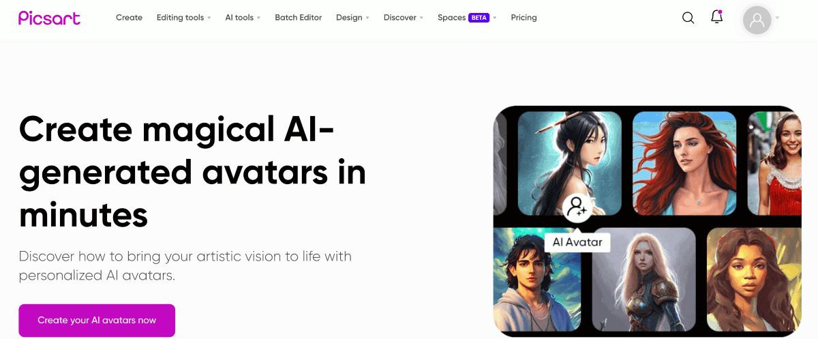Select the red-haired woman avatar thumbnail
Viewport: 818px width, 339px height.
tap(684, 164)
